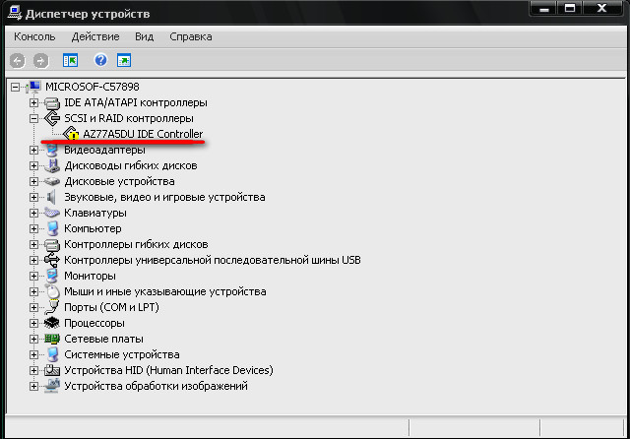Maximize the Диспетчер устройств window

(570, 9)
